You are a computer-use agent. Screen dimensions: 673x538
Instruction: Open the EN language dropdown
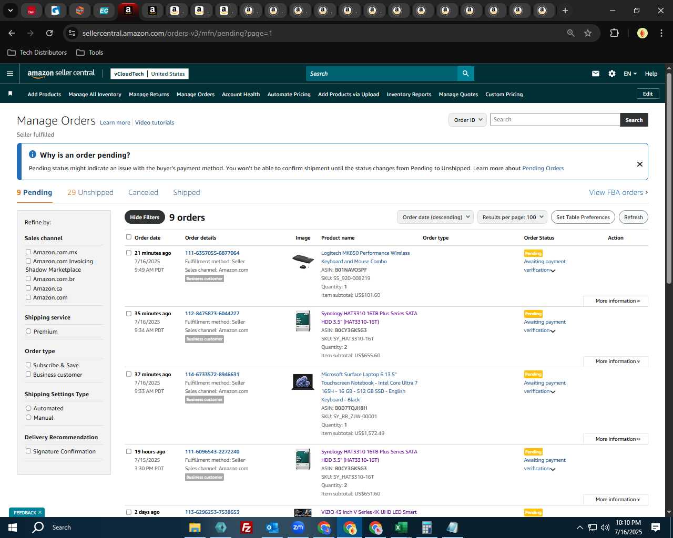click(630, 74)
